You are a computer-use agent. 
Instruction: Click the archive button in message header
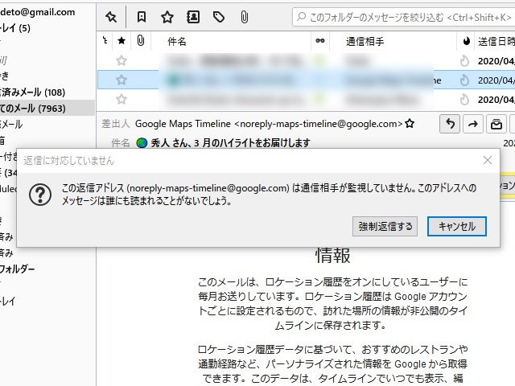(x=496, y=124)
